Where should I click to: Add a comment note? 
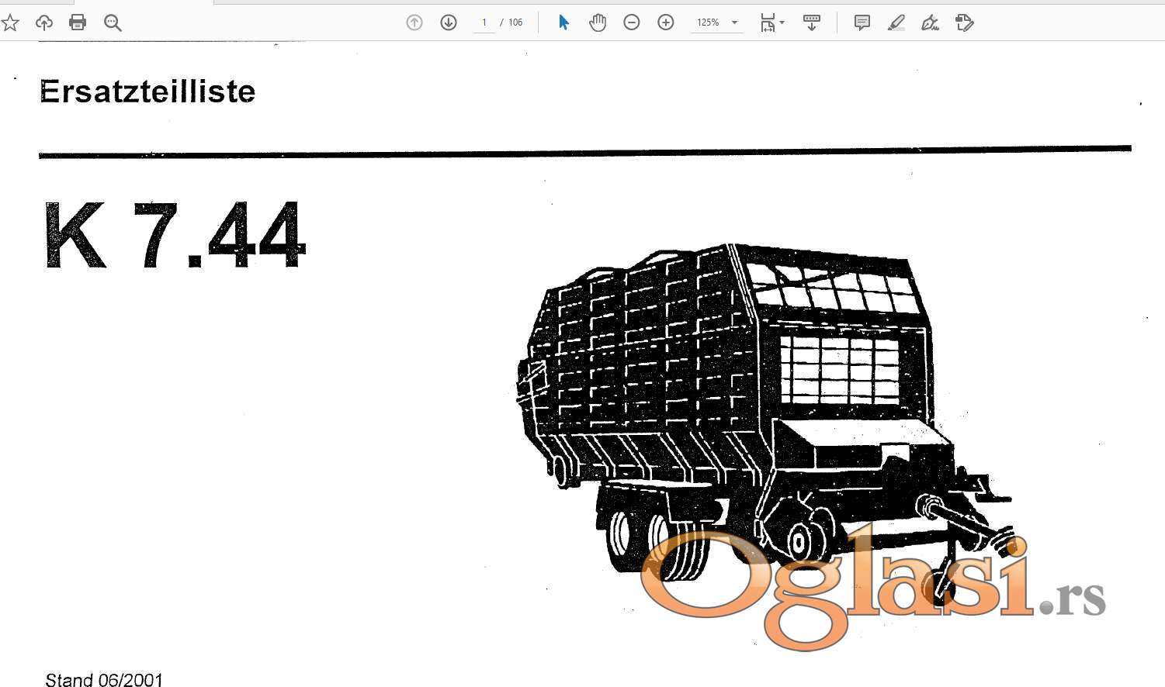862,22
